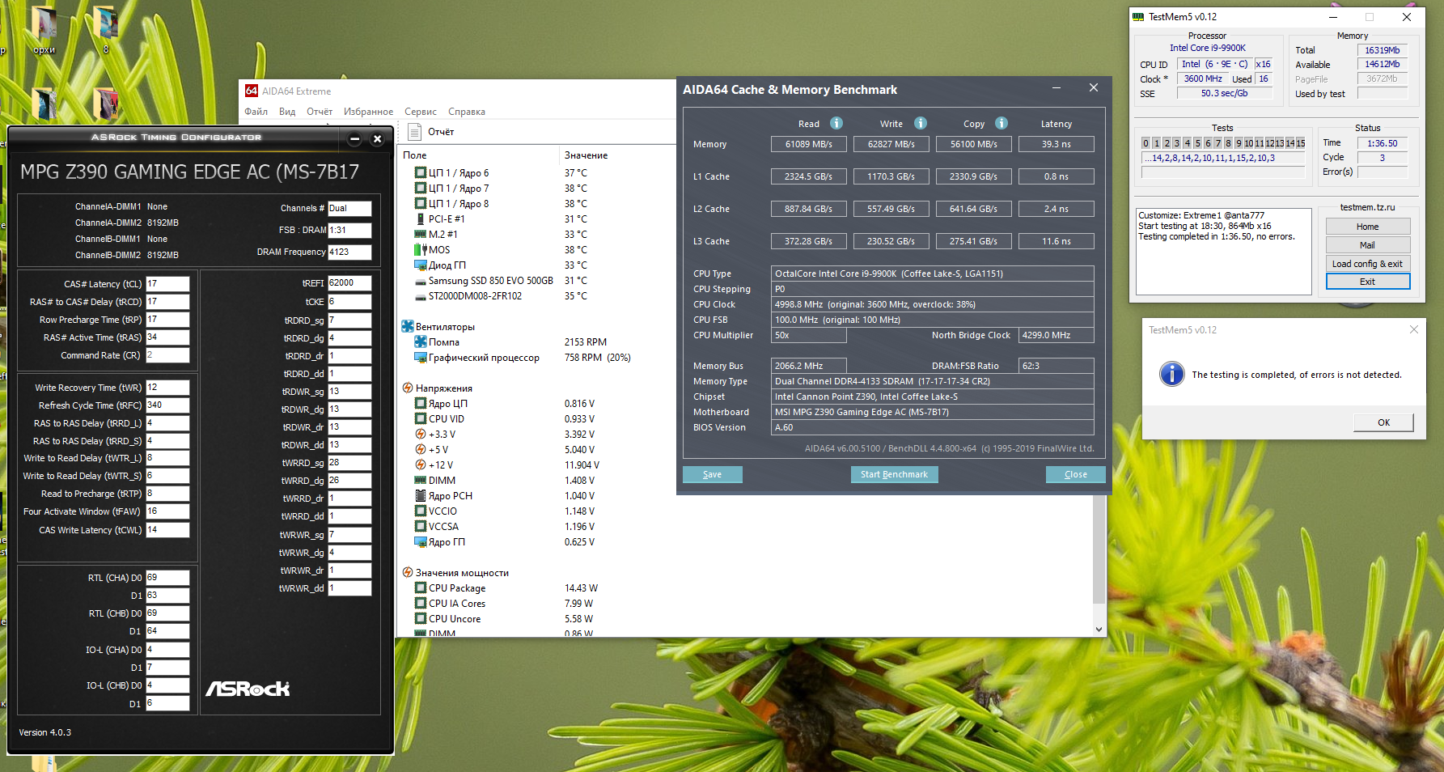Click the Mail button in TestMem5
Viewport: 1444px width, 772px height.
coord(1368,245)
